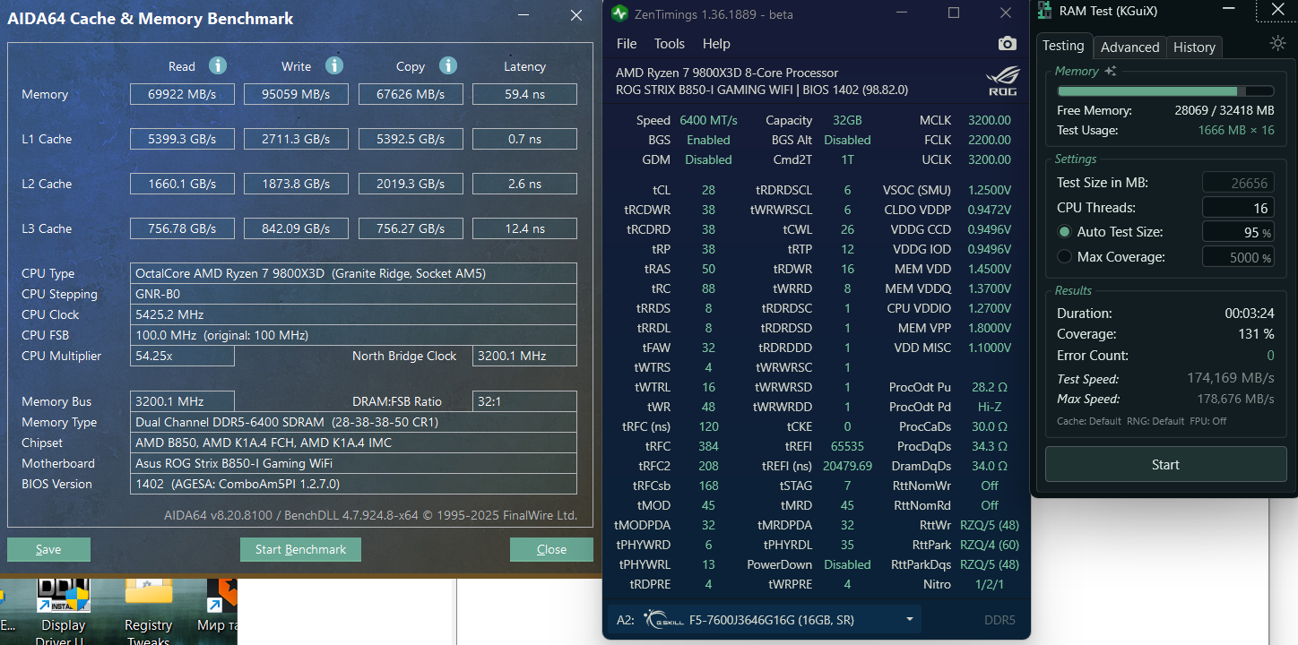Viewport: 1298px width, 645px height.
Task: Click the L1 Cache Read value 5399.3 GB/s
Action: pos(182,139)
